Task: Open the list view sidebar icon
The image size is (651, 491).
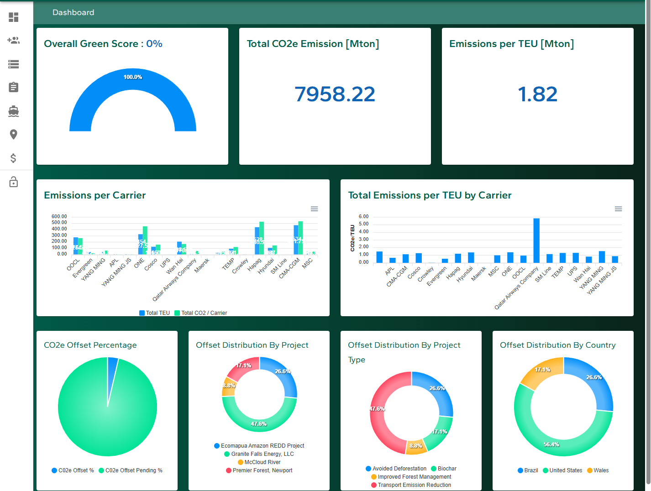Action: pyautogui.click(x=14, y=64)
